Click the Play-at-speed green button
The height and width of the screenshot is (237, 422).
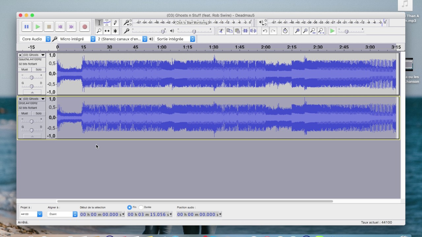[332, 31]
